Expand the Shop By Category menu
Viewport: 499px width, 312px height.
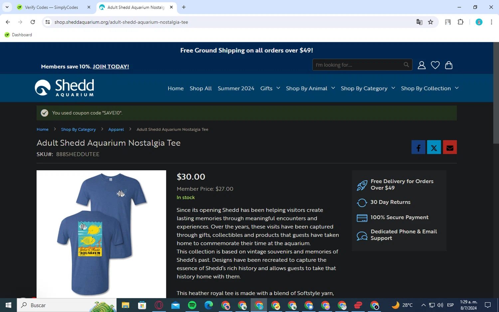point(368,88)
